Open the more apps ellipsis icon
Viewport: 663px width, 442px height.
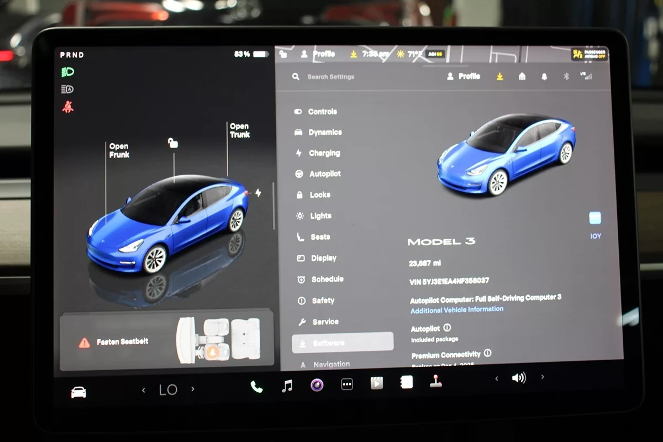pyautogui.click(x=347, y=385)
